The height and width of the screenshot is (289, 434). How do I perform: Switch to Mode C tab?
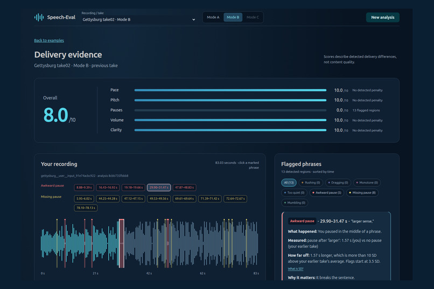(x=253, y=17)
